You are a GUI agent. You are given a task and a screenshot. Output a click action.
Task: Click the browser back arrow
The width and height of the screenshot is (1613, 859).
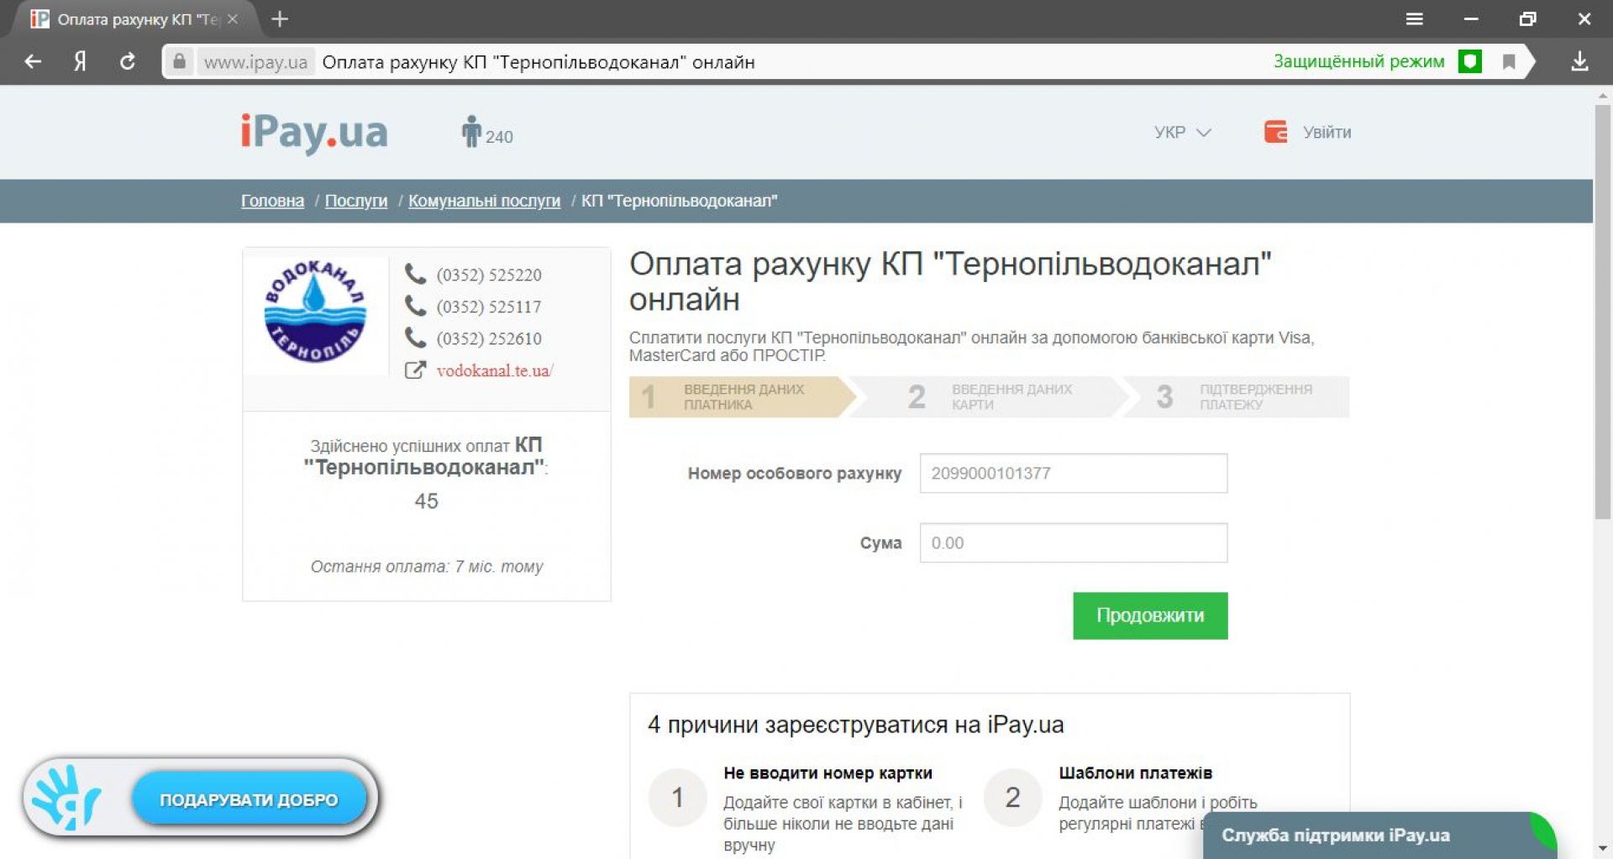point(33,61)
